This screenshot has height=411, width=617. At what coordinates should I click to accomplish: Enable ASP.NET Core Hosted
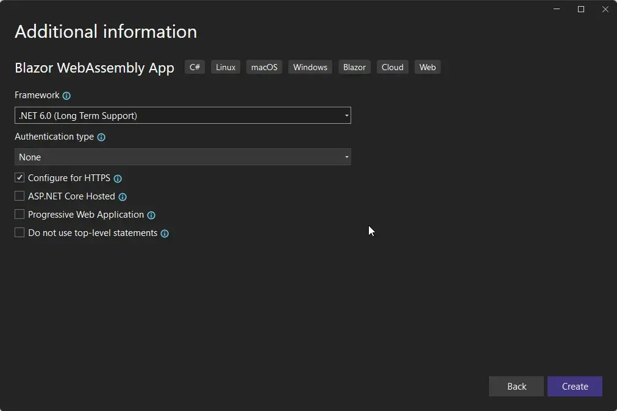pyautogui.click(x=19, y=196)
